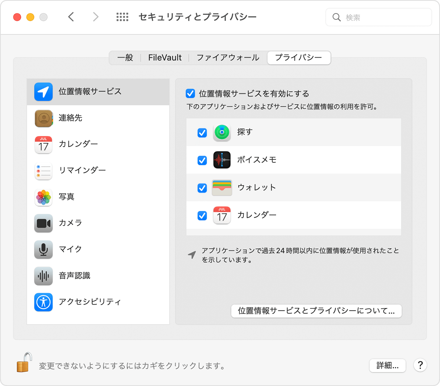Open help with the question mark button
The width and height of the screenshot is (440, 386).
point(420,365)
